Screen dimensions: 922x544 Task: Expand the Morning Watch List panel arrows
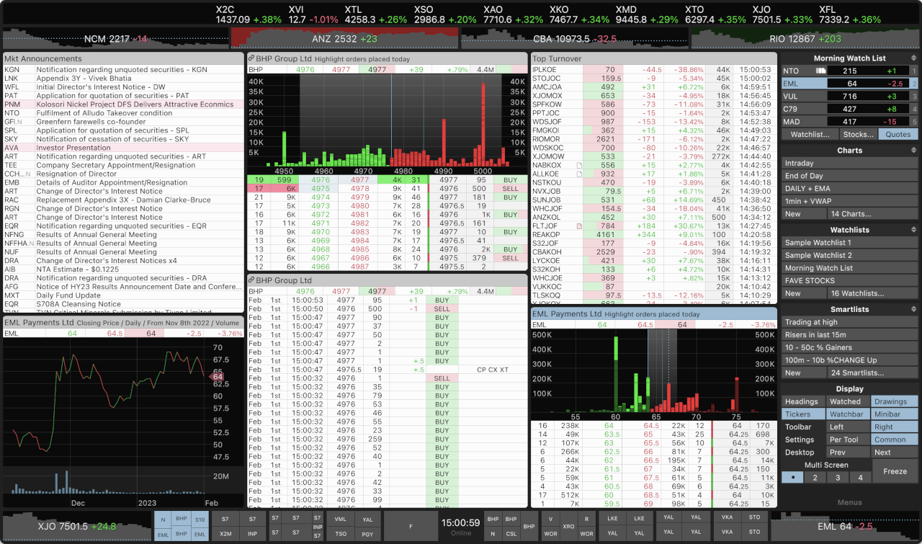click(913, 58)
